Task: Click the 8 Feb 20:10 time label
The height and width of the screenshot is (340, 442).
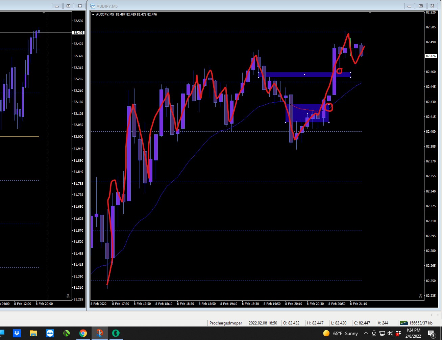Action: (294, 304)
